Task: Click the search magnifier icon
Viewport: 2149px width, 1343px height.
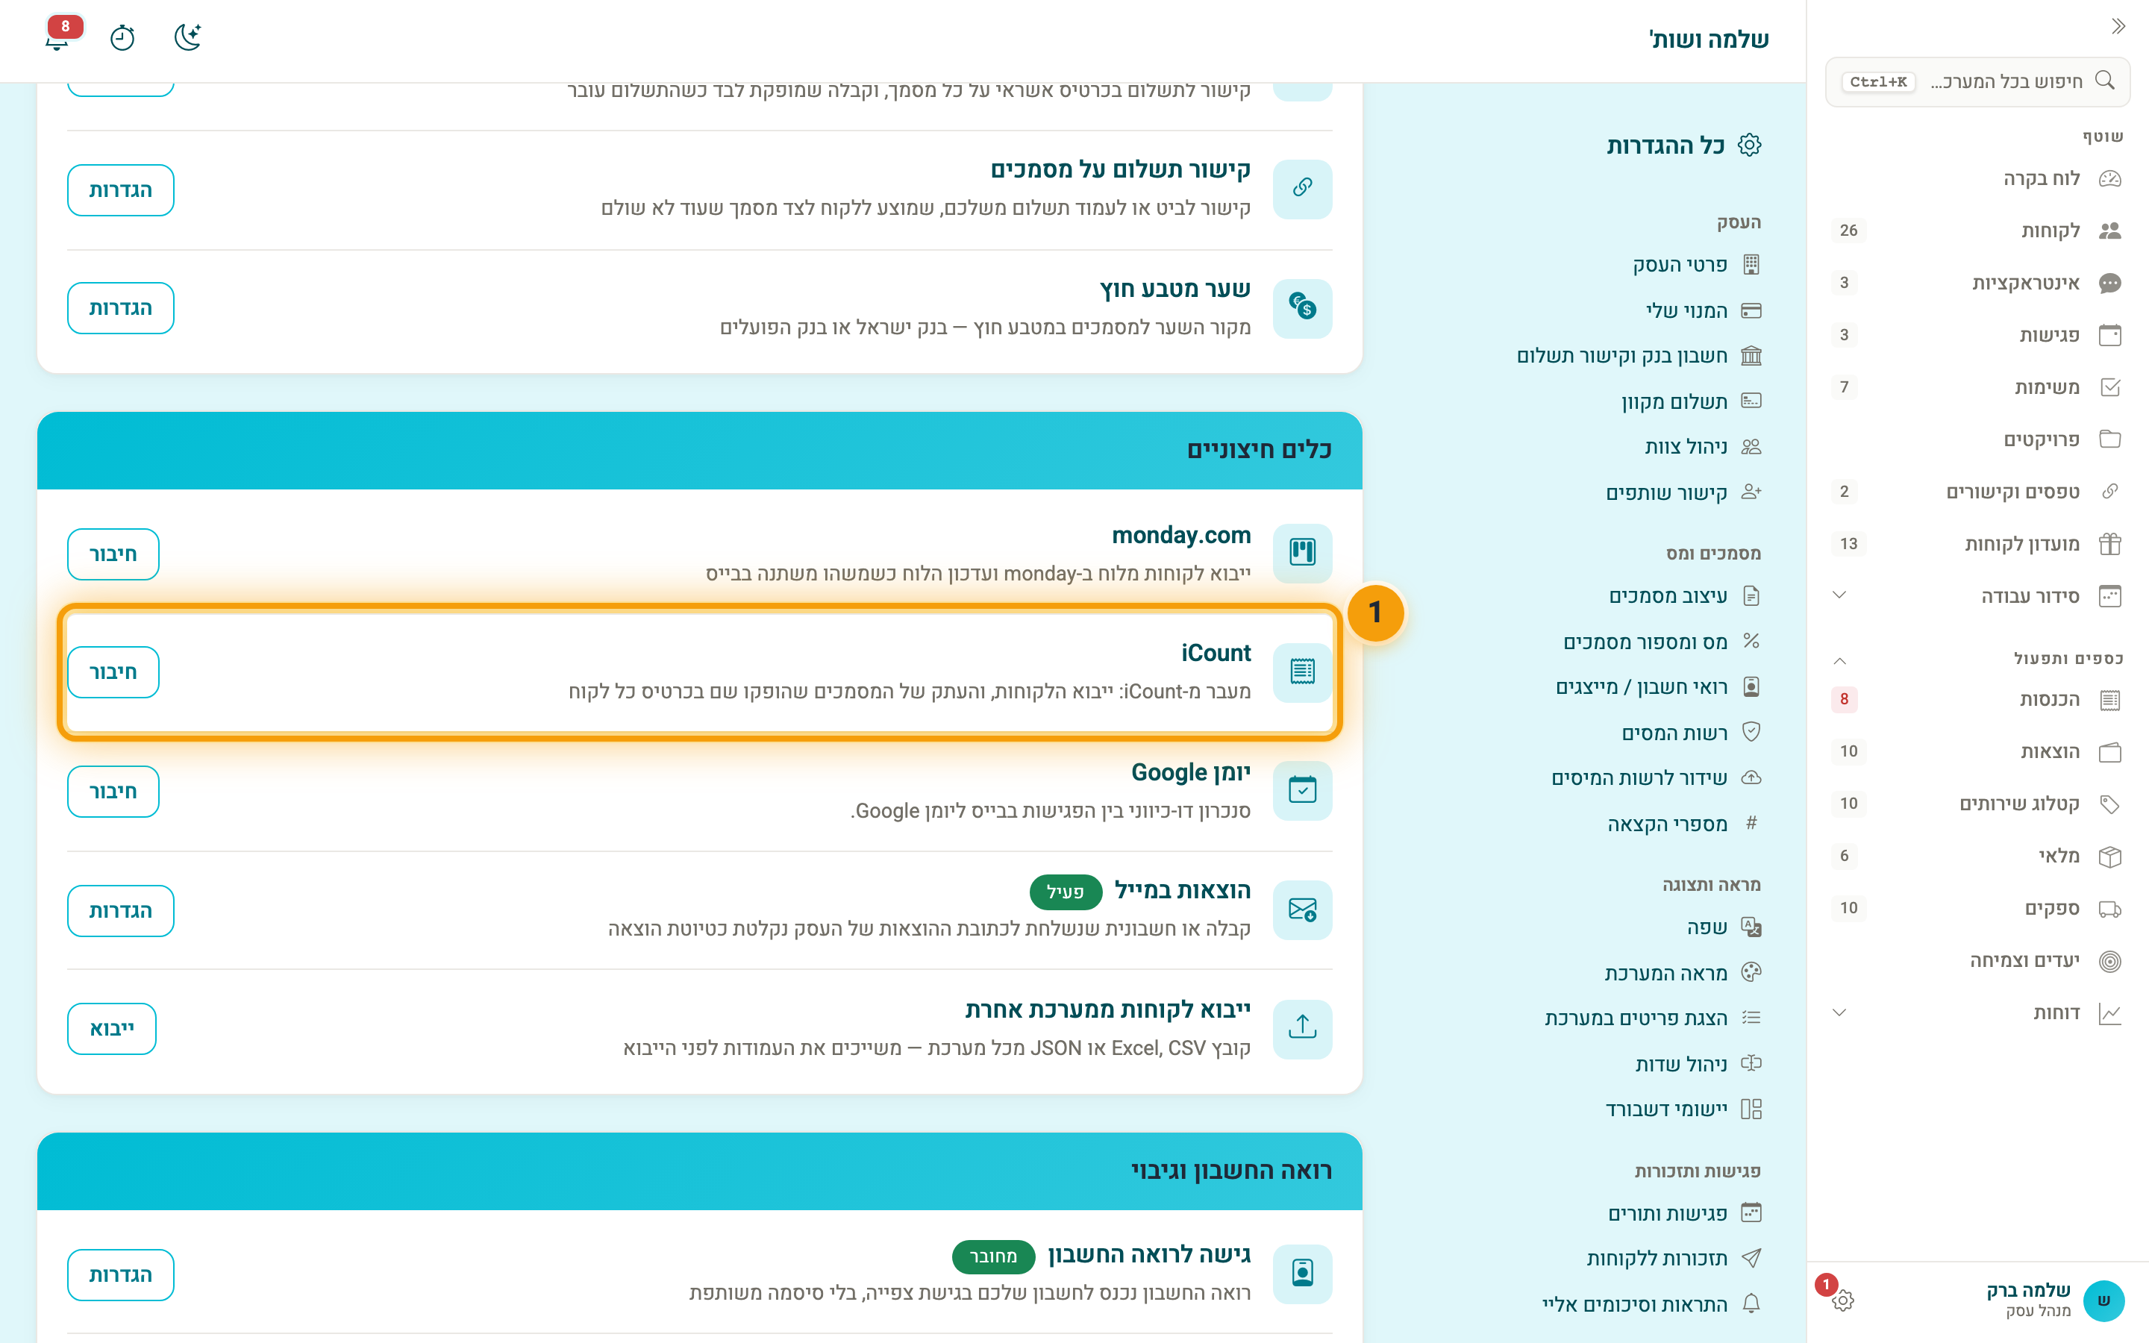Action: [x=2103, y=81]
